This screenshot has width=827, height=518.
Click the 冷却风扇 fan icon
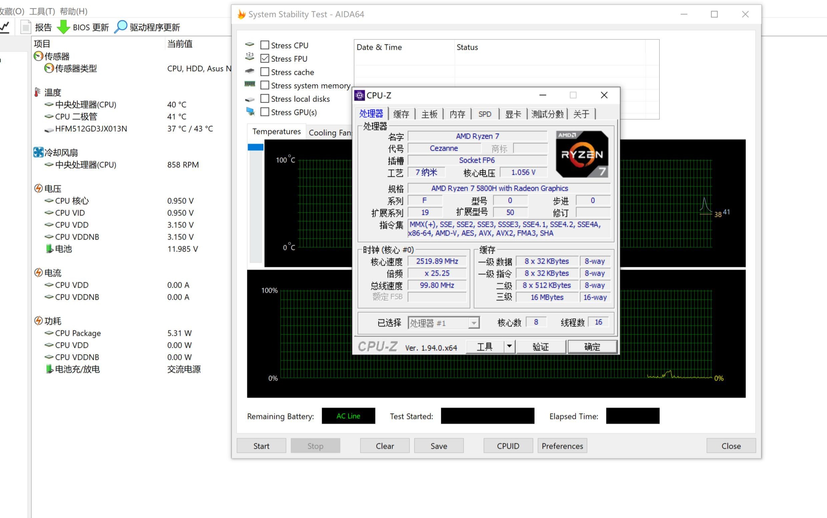tap(38, 152)
